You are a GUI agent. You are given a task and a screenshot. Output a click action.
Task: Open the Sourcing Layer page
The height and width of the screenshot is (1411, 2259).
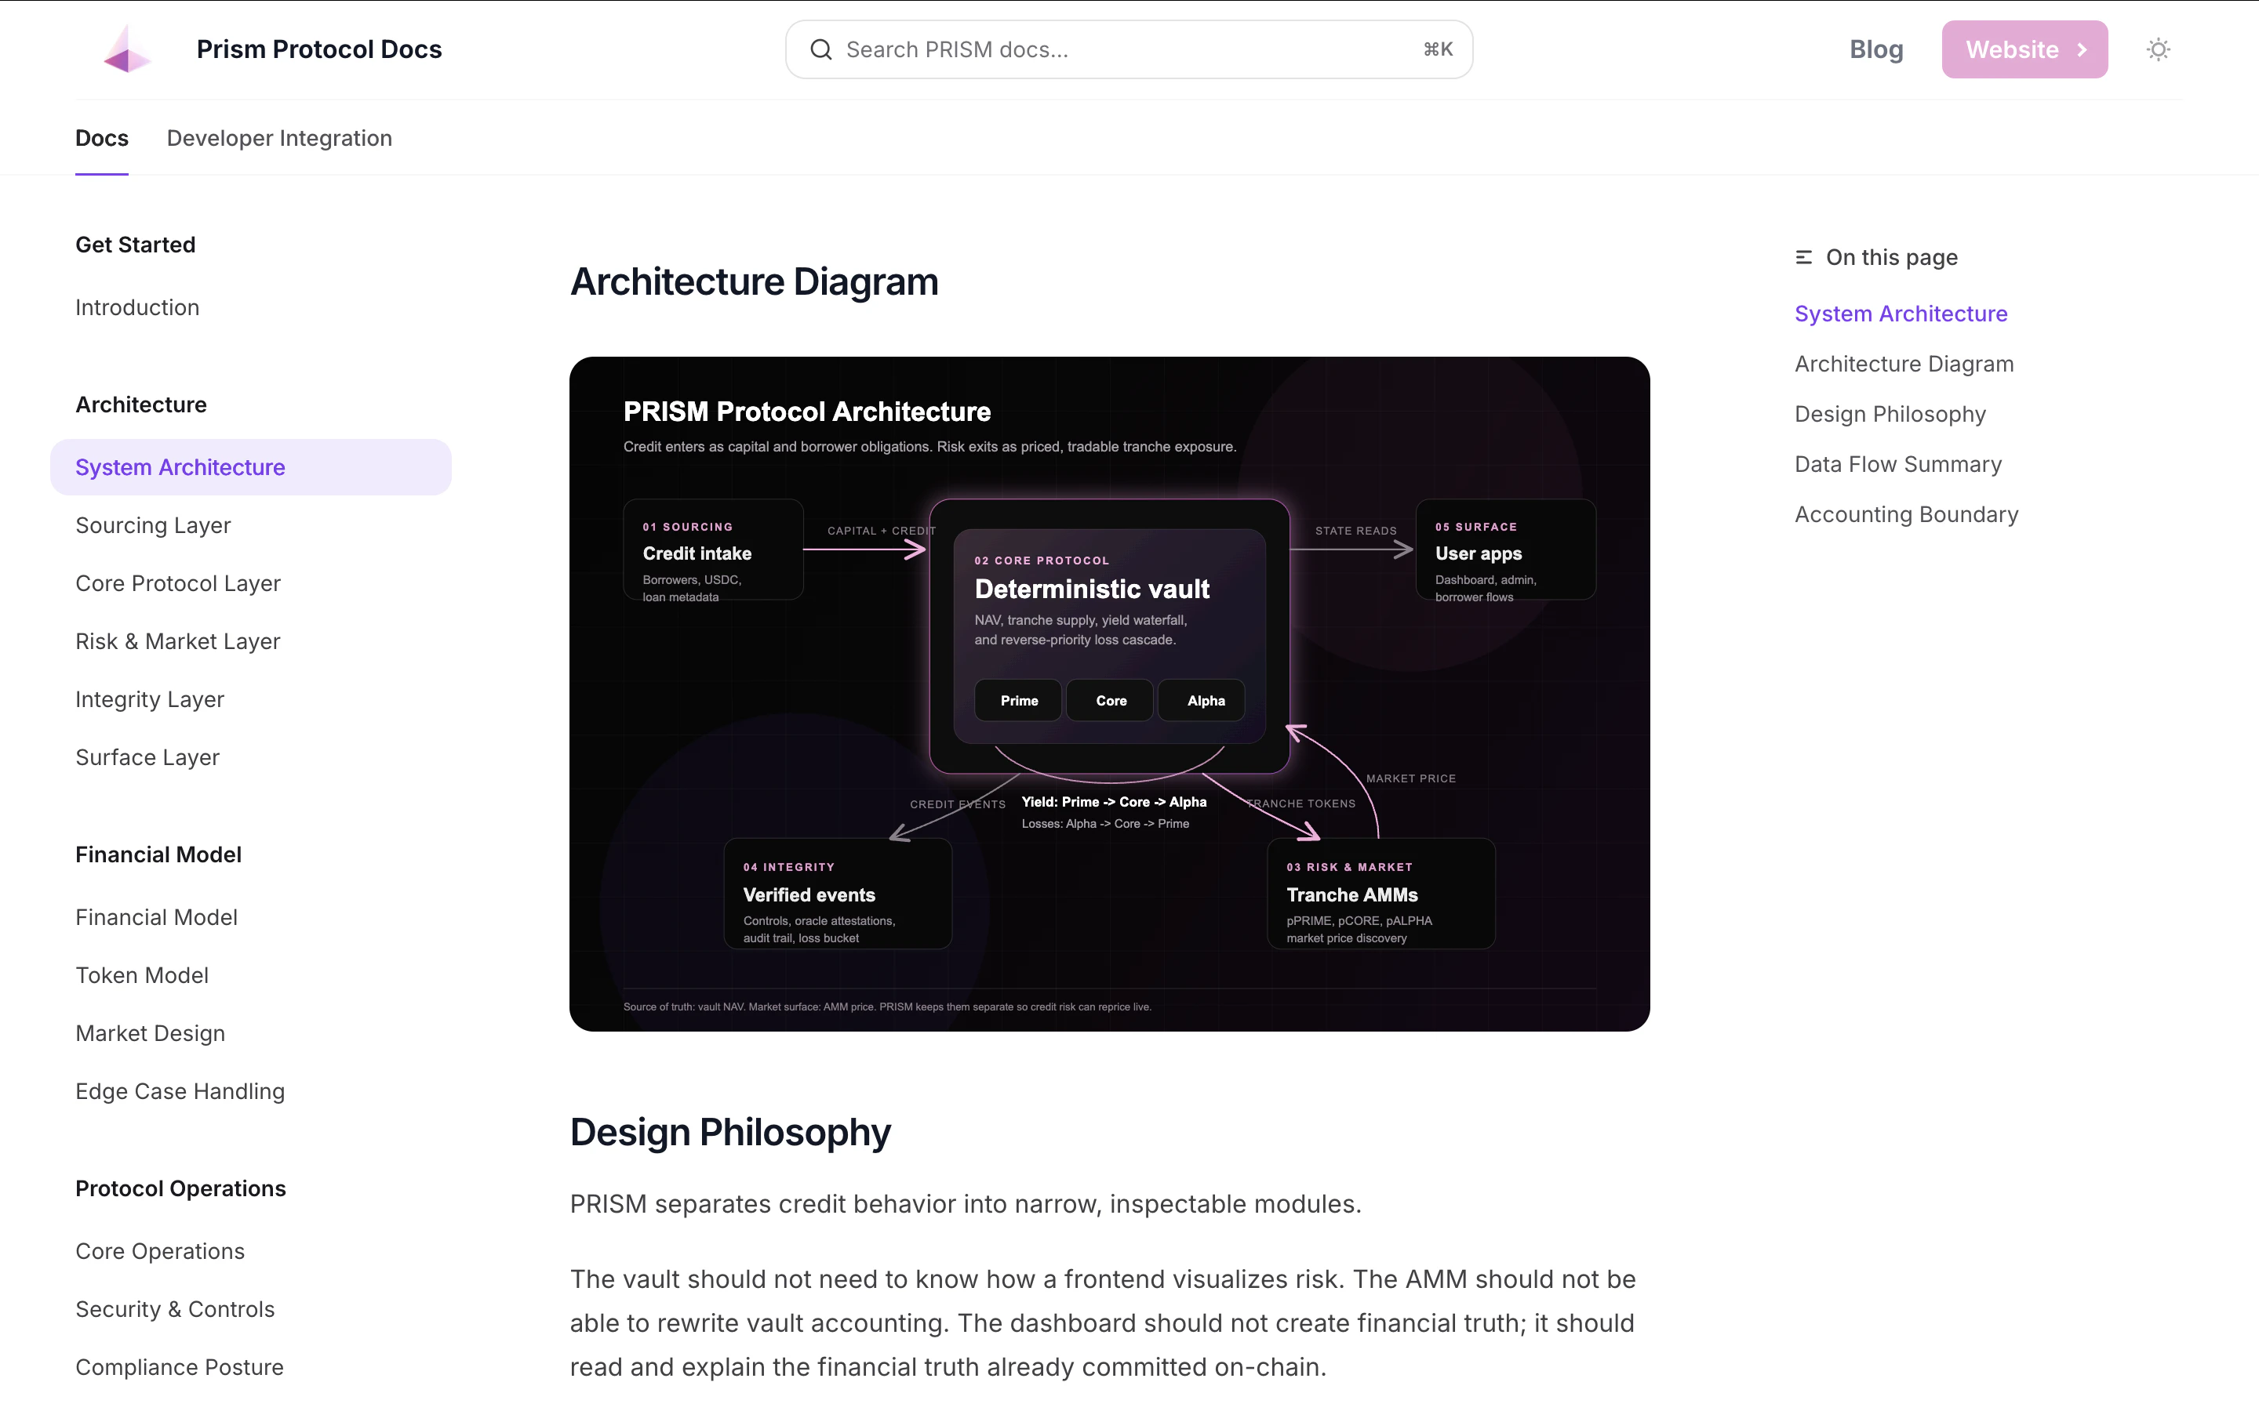[153, 525]
